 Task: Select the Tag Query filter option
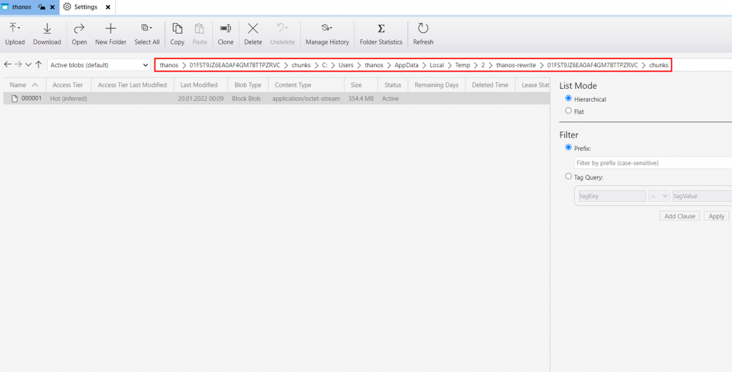point(568,177)
